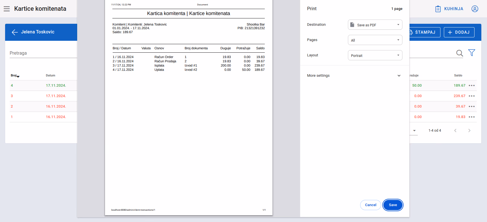Click the Datum column header
This screenshot has height=222, width=487.
(51, 76)
